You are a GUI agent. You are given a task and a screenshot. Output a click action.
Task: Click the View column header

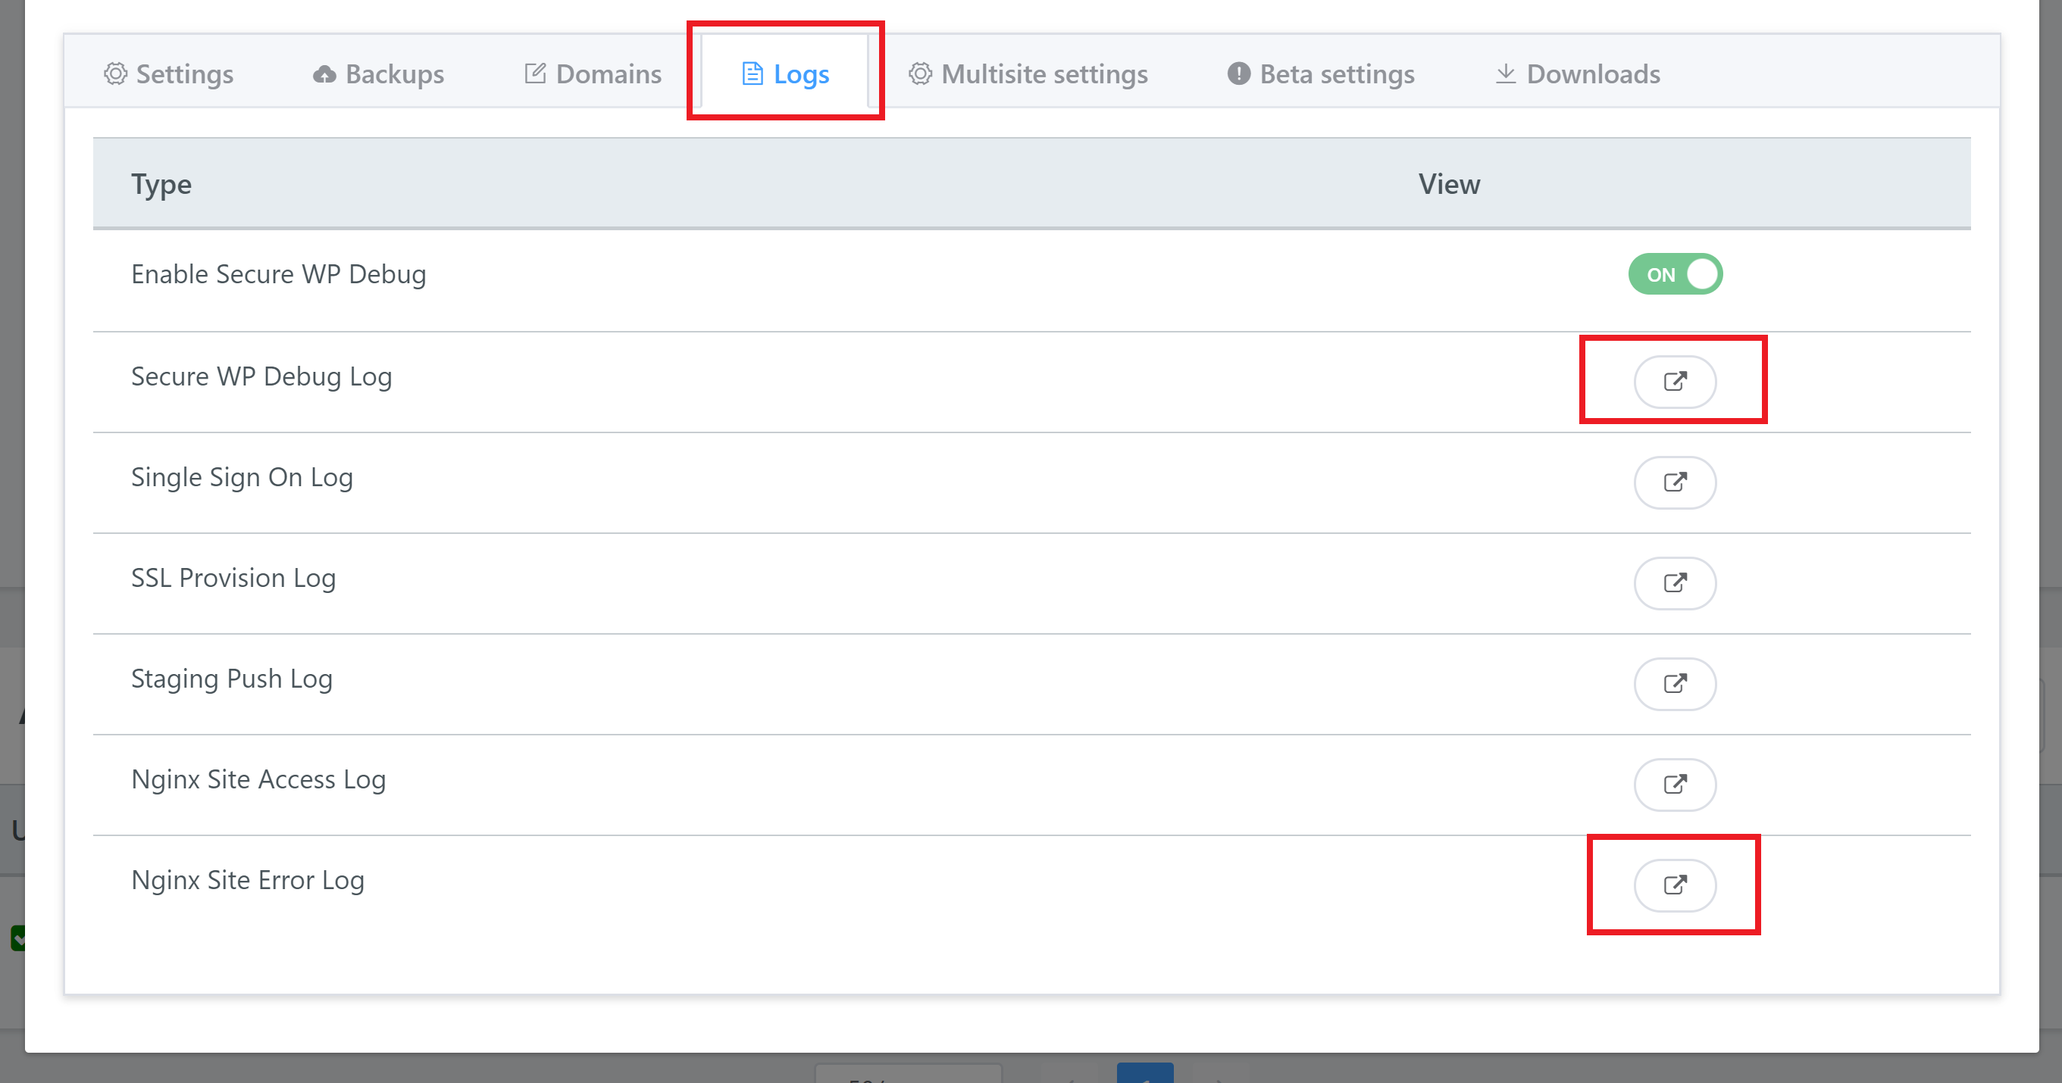(x=1450, y=184)
